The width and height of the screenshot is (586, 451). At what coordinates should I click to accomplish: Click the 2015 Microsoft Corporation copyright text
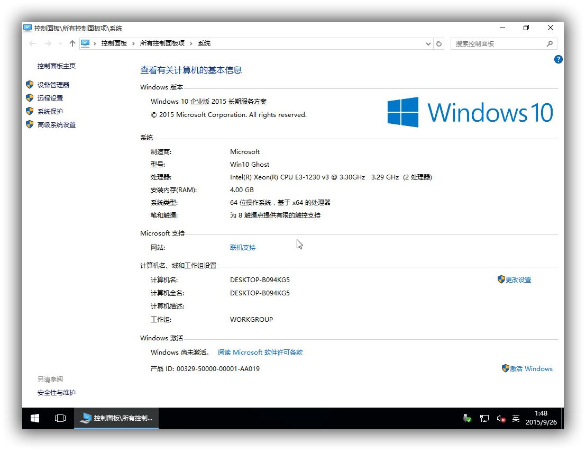tap(228, 115)
